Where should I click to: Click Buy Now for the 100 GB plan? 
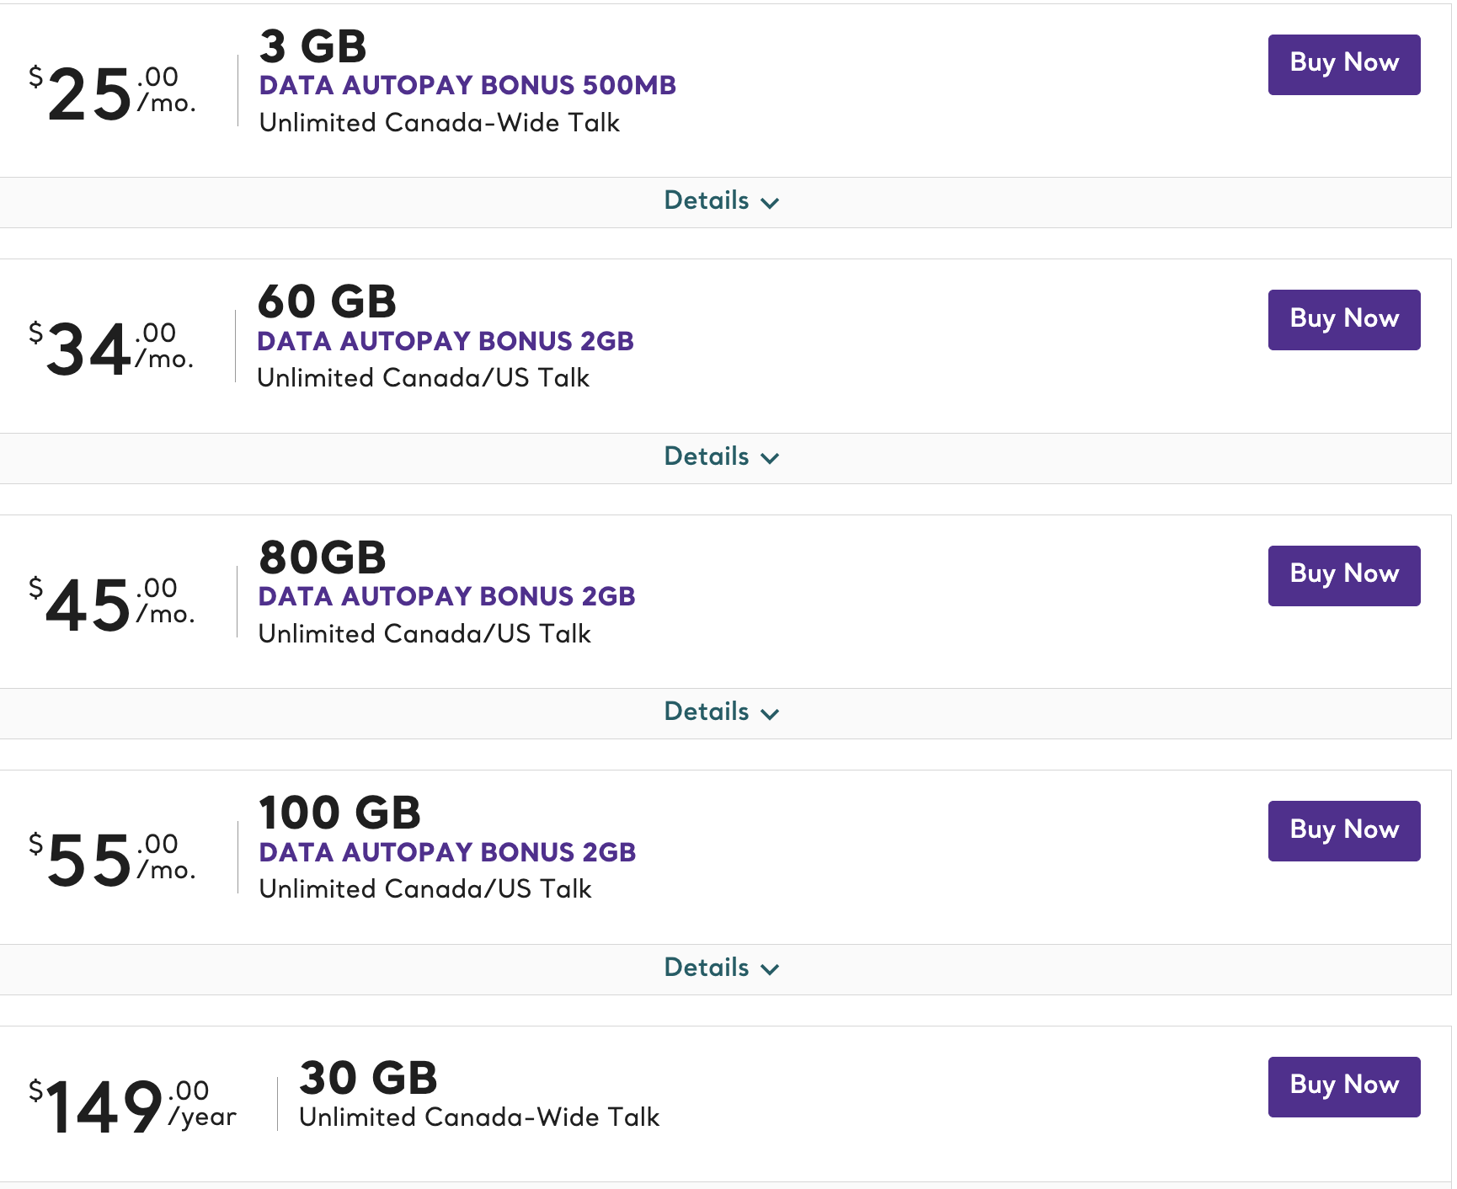(1343, 830)
